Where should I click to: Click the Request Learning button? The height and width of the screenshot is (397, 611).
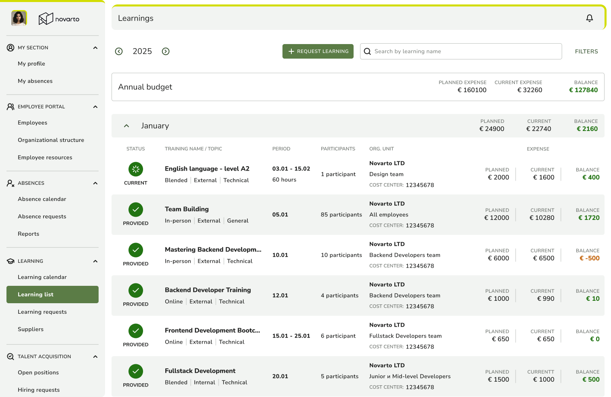(x=318, y=51)
